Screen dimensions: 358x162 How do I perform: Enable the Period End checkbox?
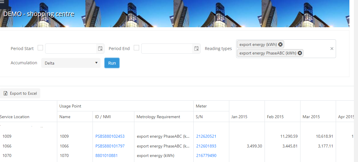[x=136, y=48]
